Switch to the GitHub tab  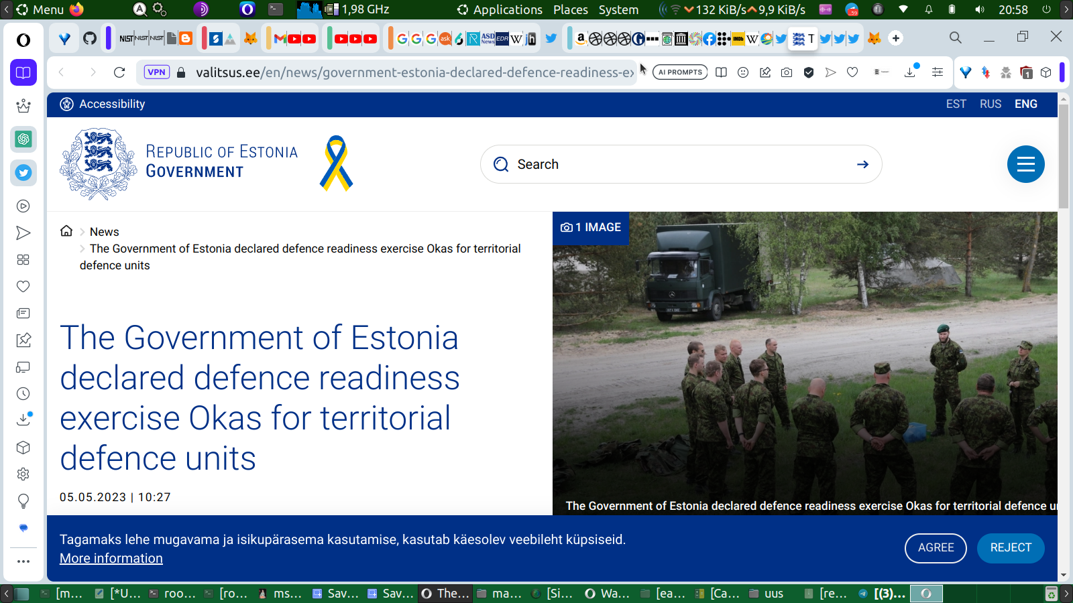click(90, 39)
